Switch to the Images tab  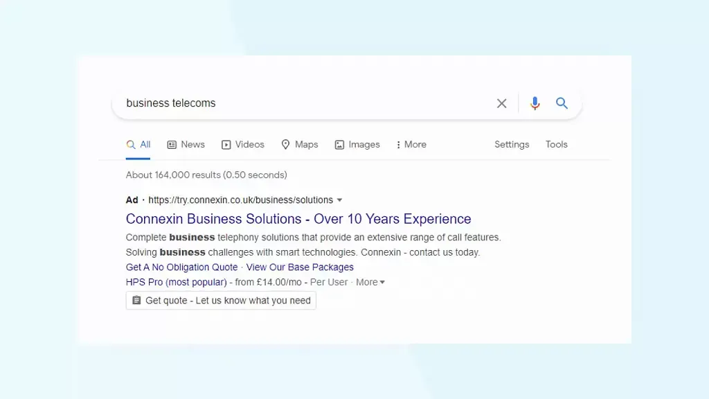pyautogui.click(x=357, y=145)
